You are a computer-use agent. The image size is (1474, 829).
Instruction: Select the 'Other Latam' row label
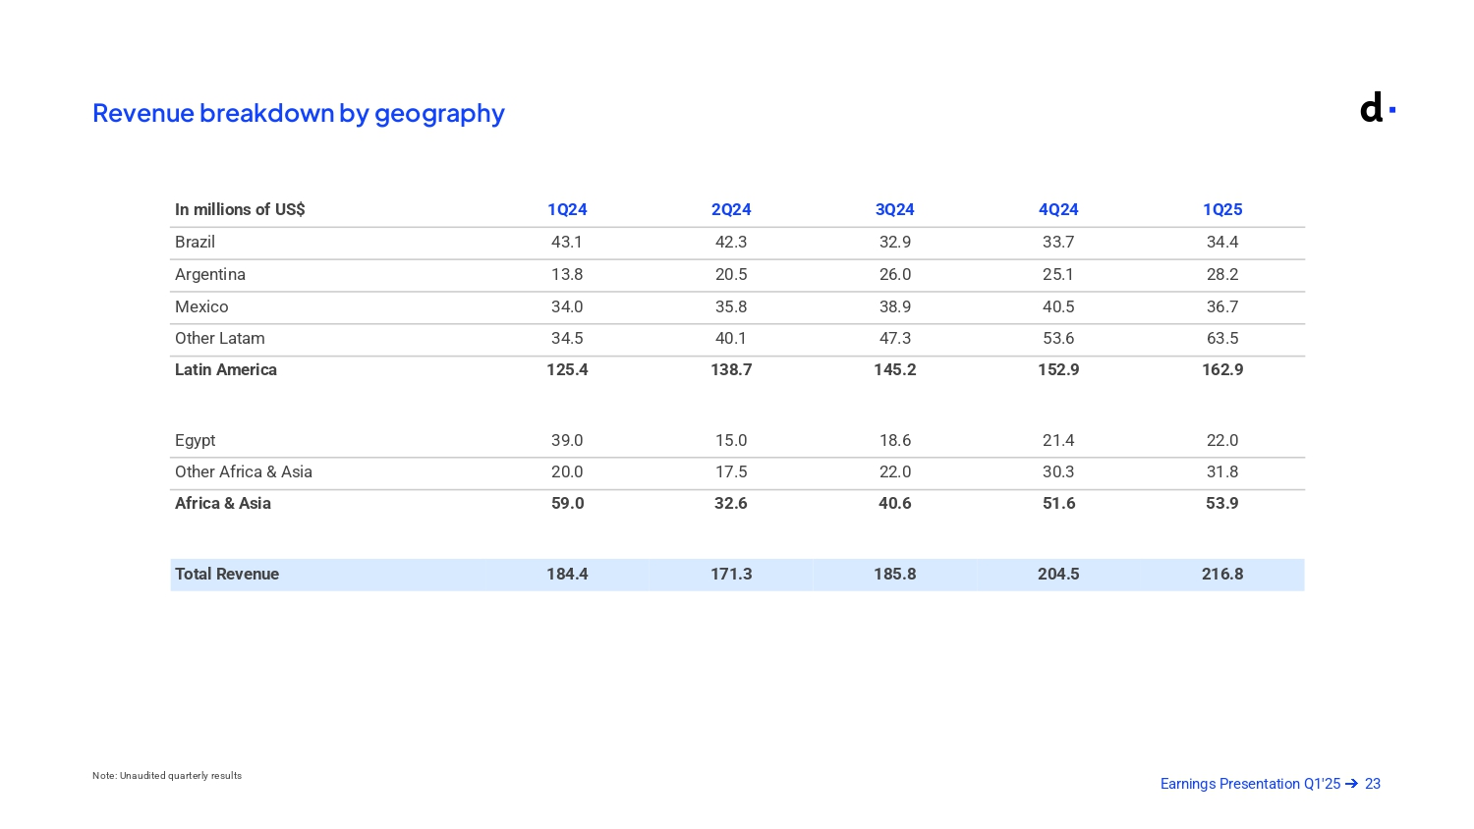click(x=220, y=338)
